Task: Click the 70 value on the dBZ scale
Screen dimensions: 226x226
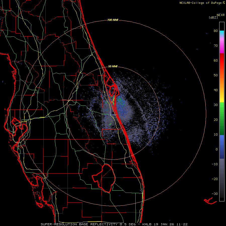Action: [x=216, y=45]
